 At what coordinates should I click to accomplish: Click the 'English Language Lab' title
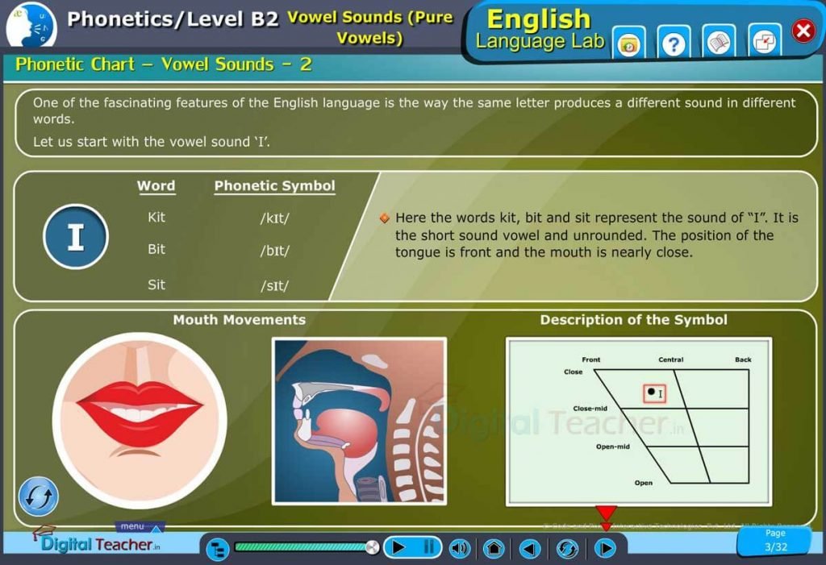point(540,30)
